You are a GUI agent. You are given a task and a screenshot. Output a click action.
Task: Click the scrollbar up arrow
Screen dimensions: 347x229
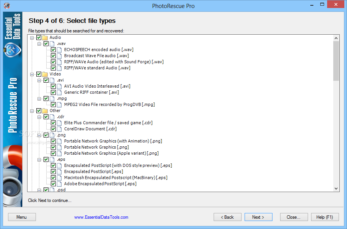pyautogui.click(x=336, y=38)
